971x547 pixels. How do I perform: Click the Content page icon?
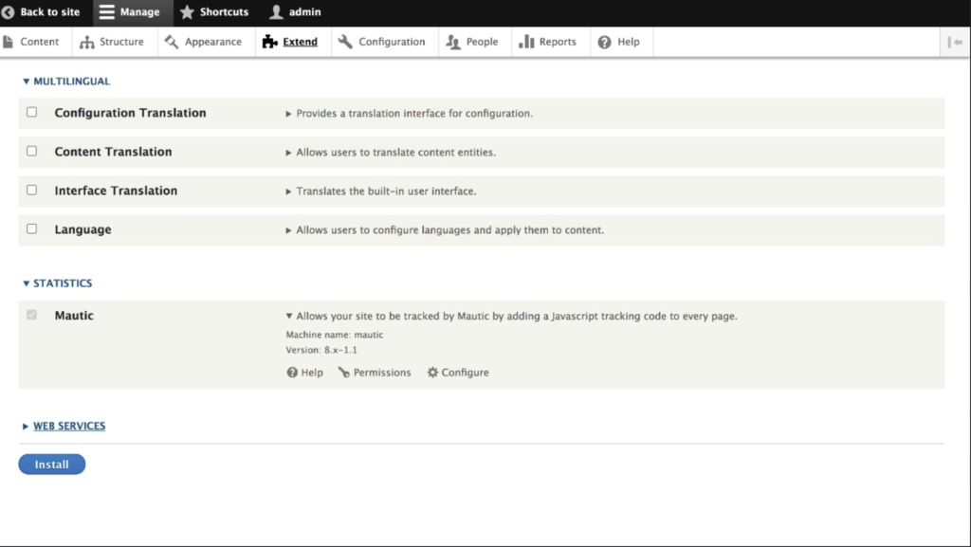(8, 42)
